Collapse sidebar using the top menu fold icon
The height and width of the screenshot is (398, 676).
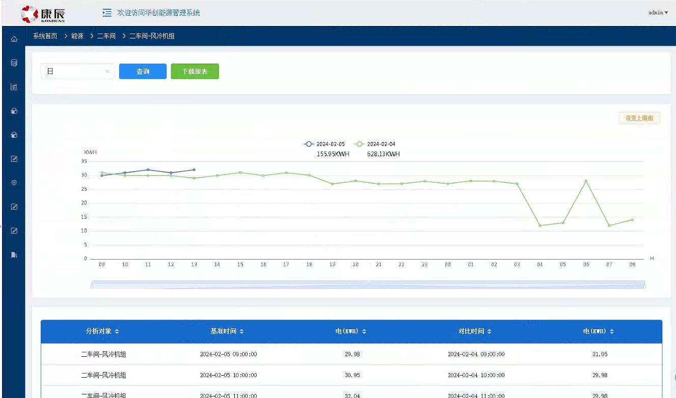107,13
